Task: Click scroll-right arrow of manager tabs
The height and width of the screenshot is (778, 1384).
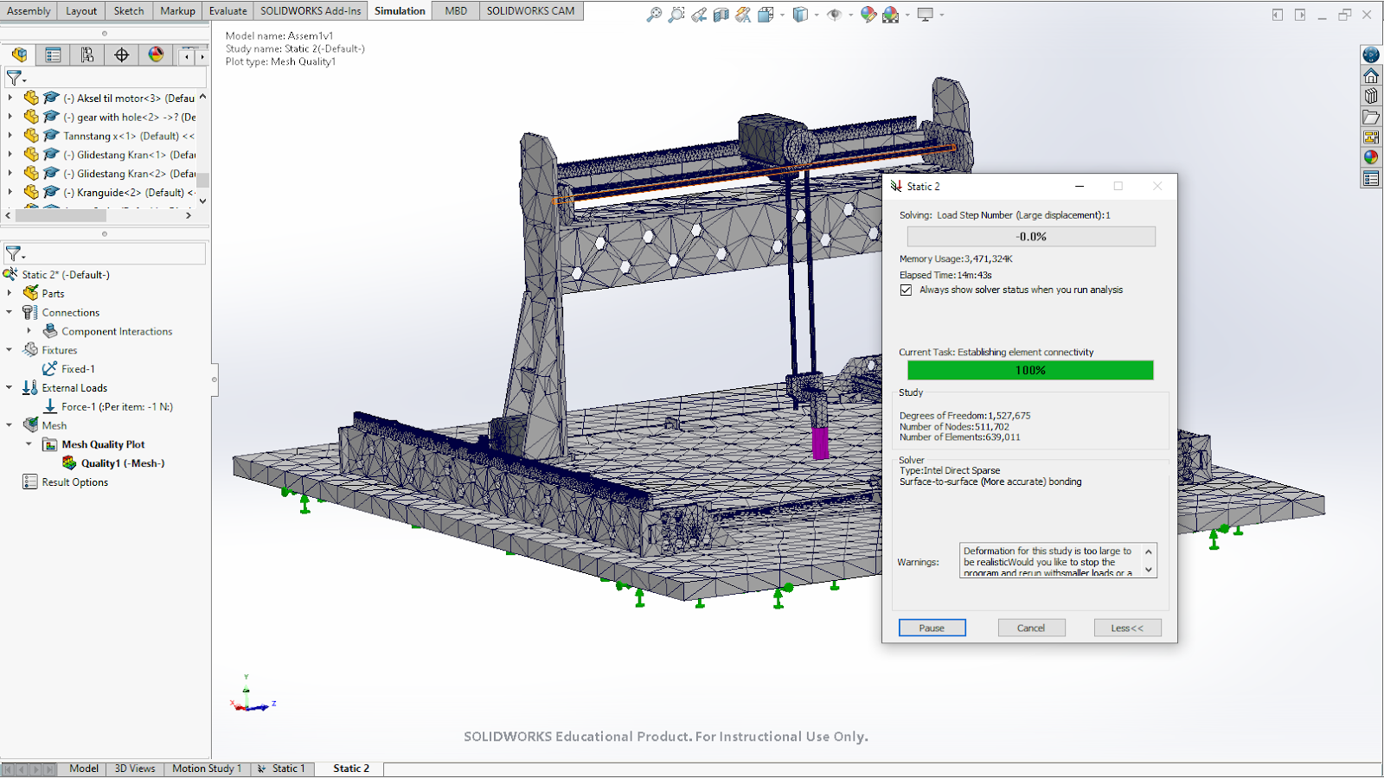Action: click(x=202, y=56)
